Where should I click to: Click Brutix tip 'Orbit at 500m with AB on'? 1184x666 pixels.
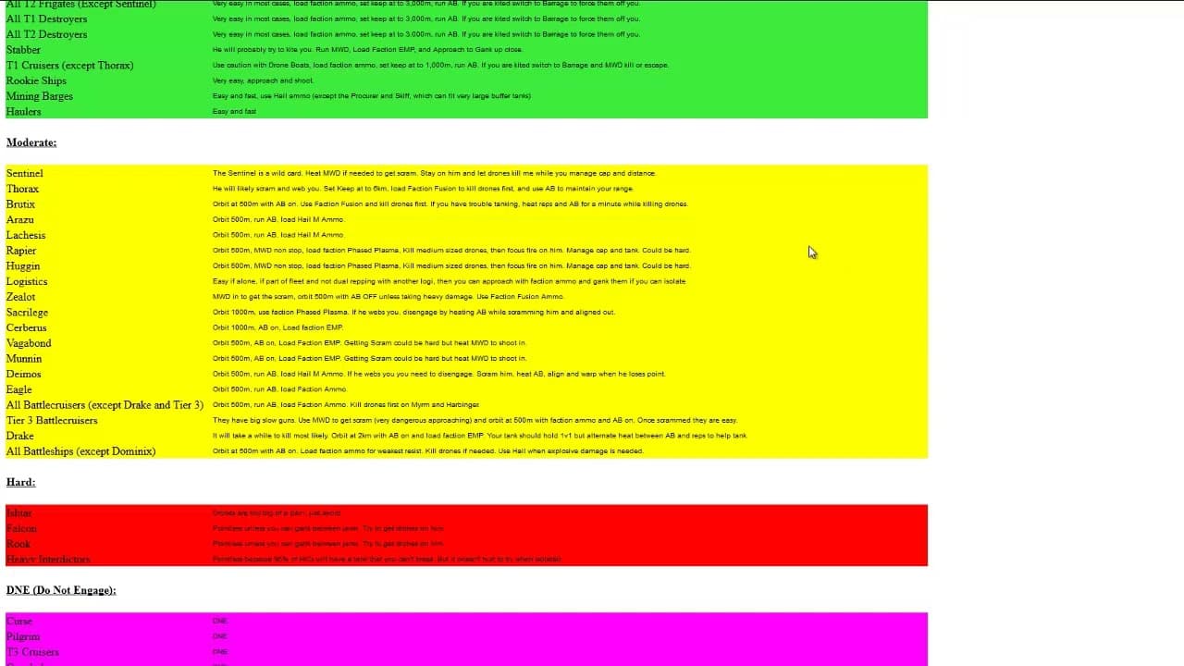click(x=450, y=203)
